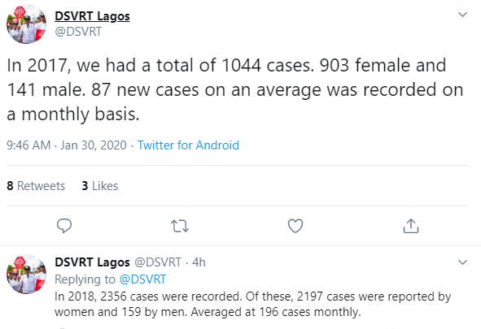Open the Twitter for Android source link
The height and width of the screenshot is (329, 481).
(188, 145)
